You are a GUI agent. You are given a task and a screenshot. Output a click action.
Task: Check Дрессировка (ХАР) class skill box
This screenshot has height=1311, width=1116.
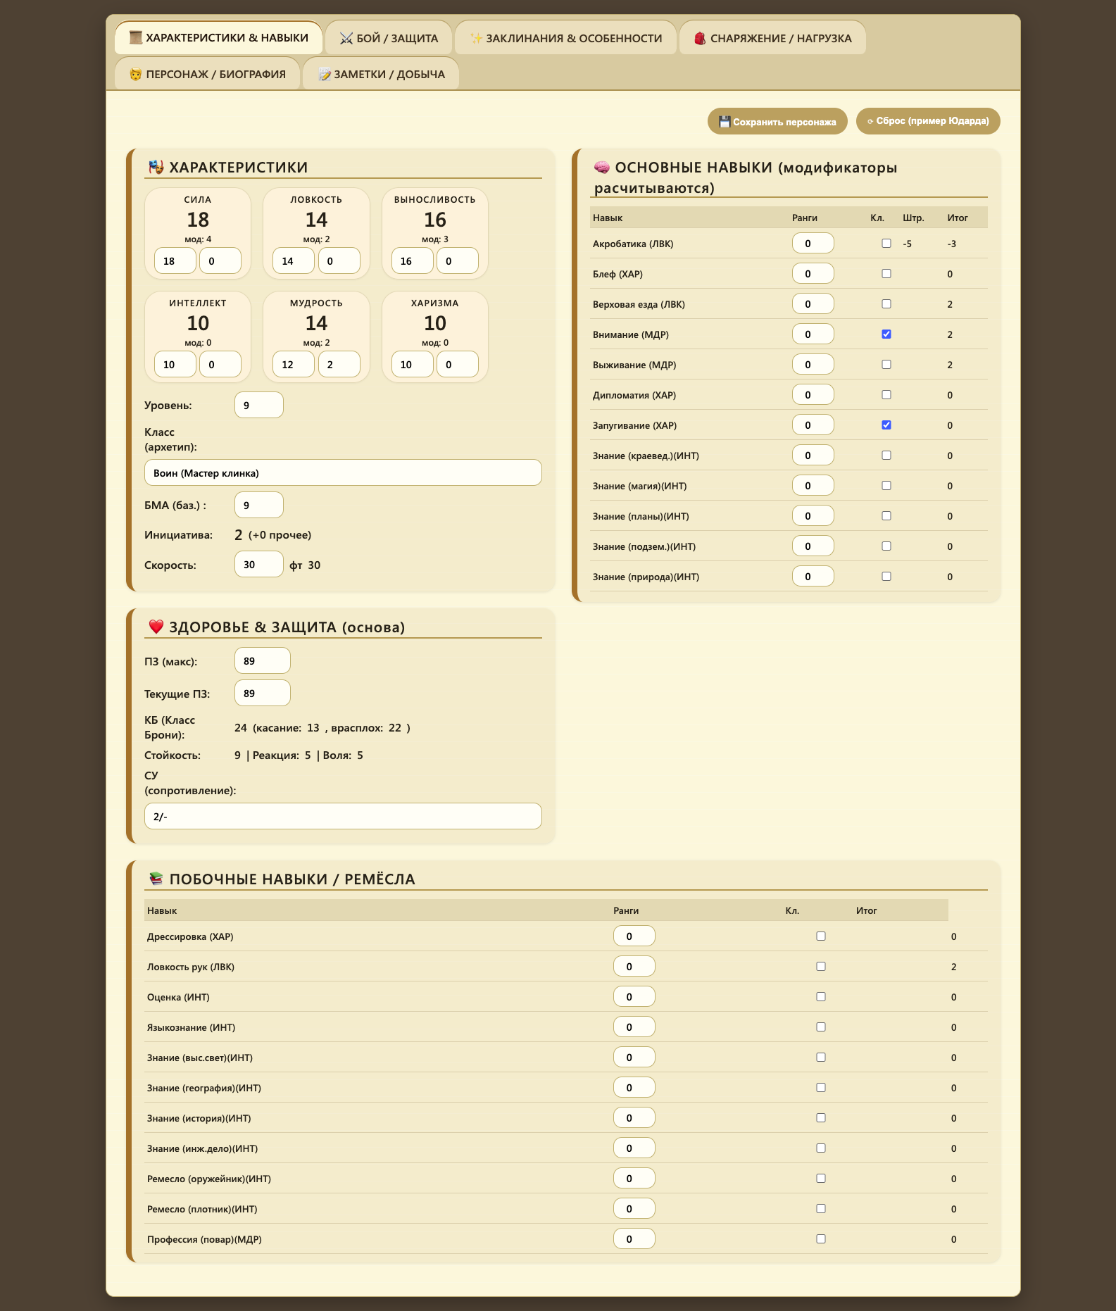(821, 936)
